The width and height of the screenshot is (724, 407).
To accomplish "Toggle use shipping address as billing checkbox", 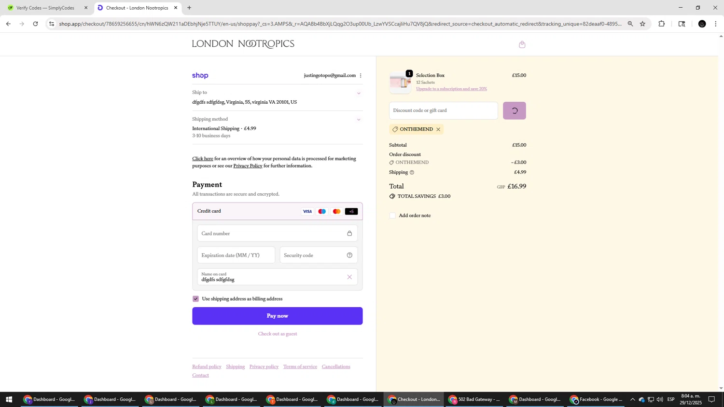I will point(195,299).
